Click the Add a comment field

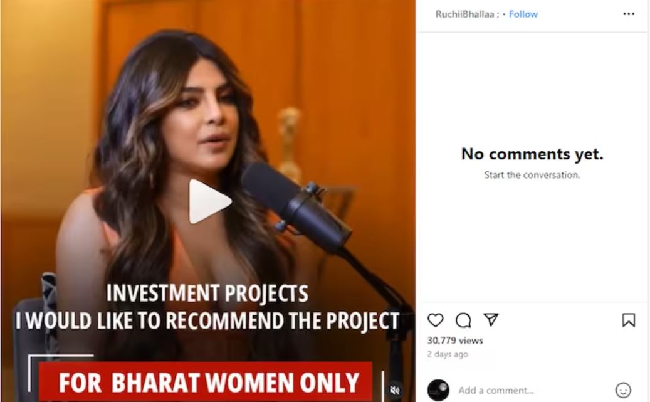click(x=533, y=390)
